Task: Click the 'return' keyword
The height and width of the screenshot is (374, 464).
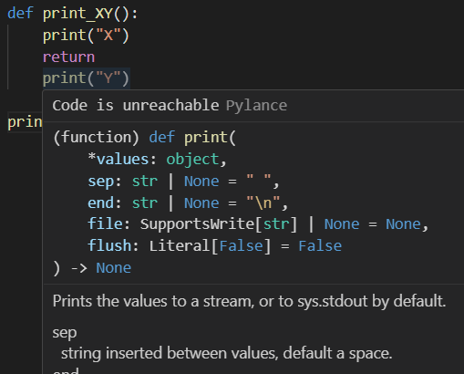Action: (68, 57)
